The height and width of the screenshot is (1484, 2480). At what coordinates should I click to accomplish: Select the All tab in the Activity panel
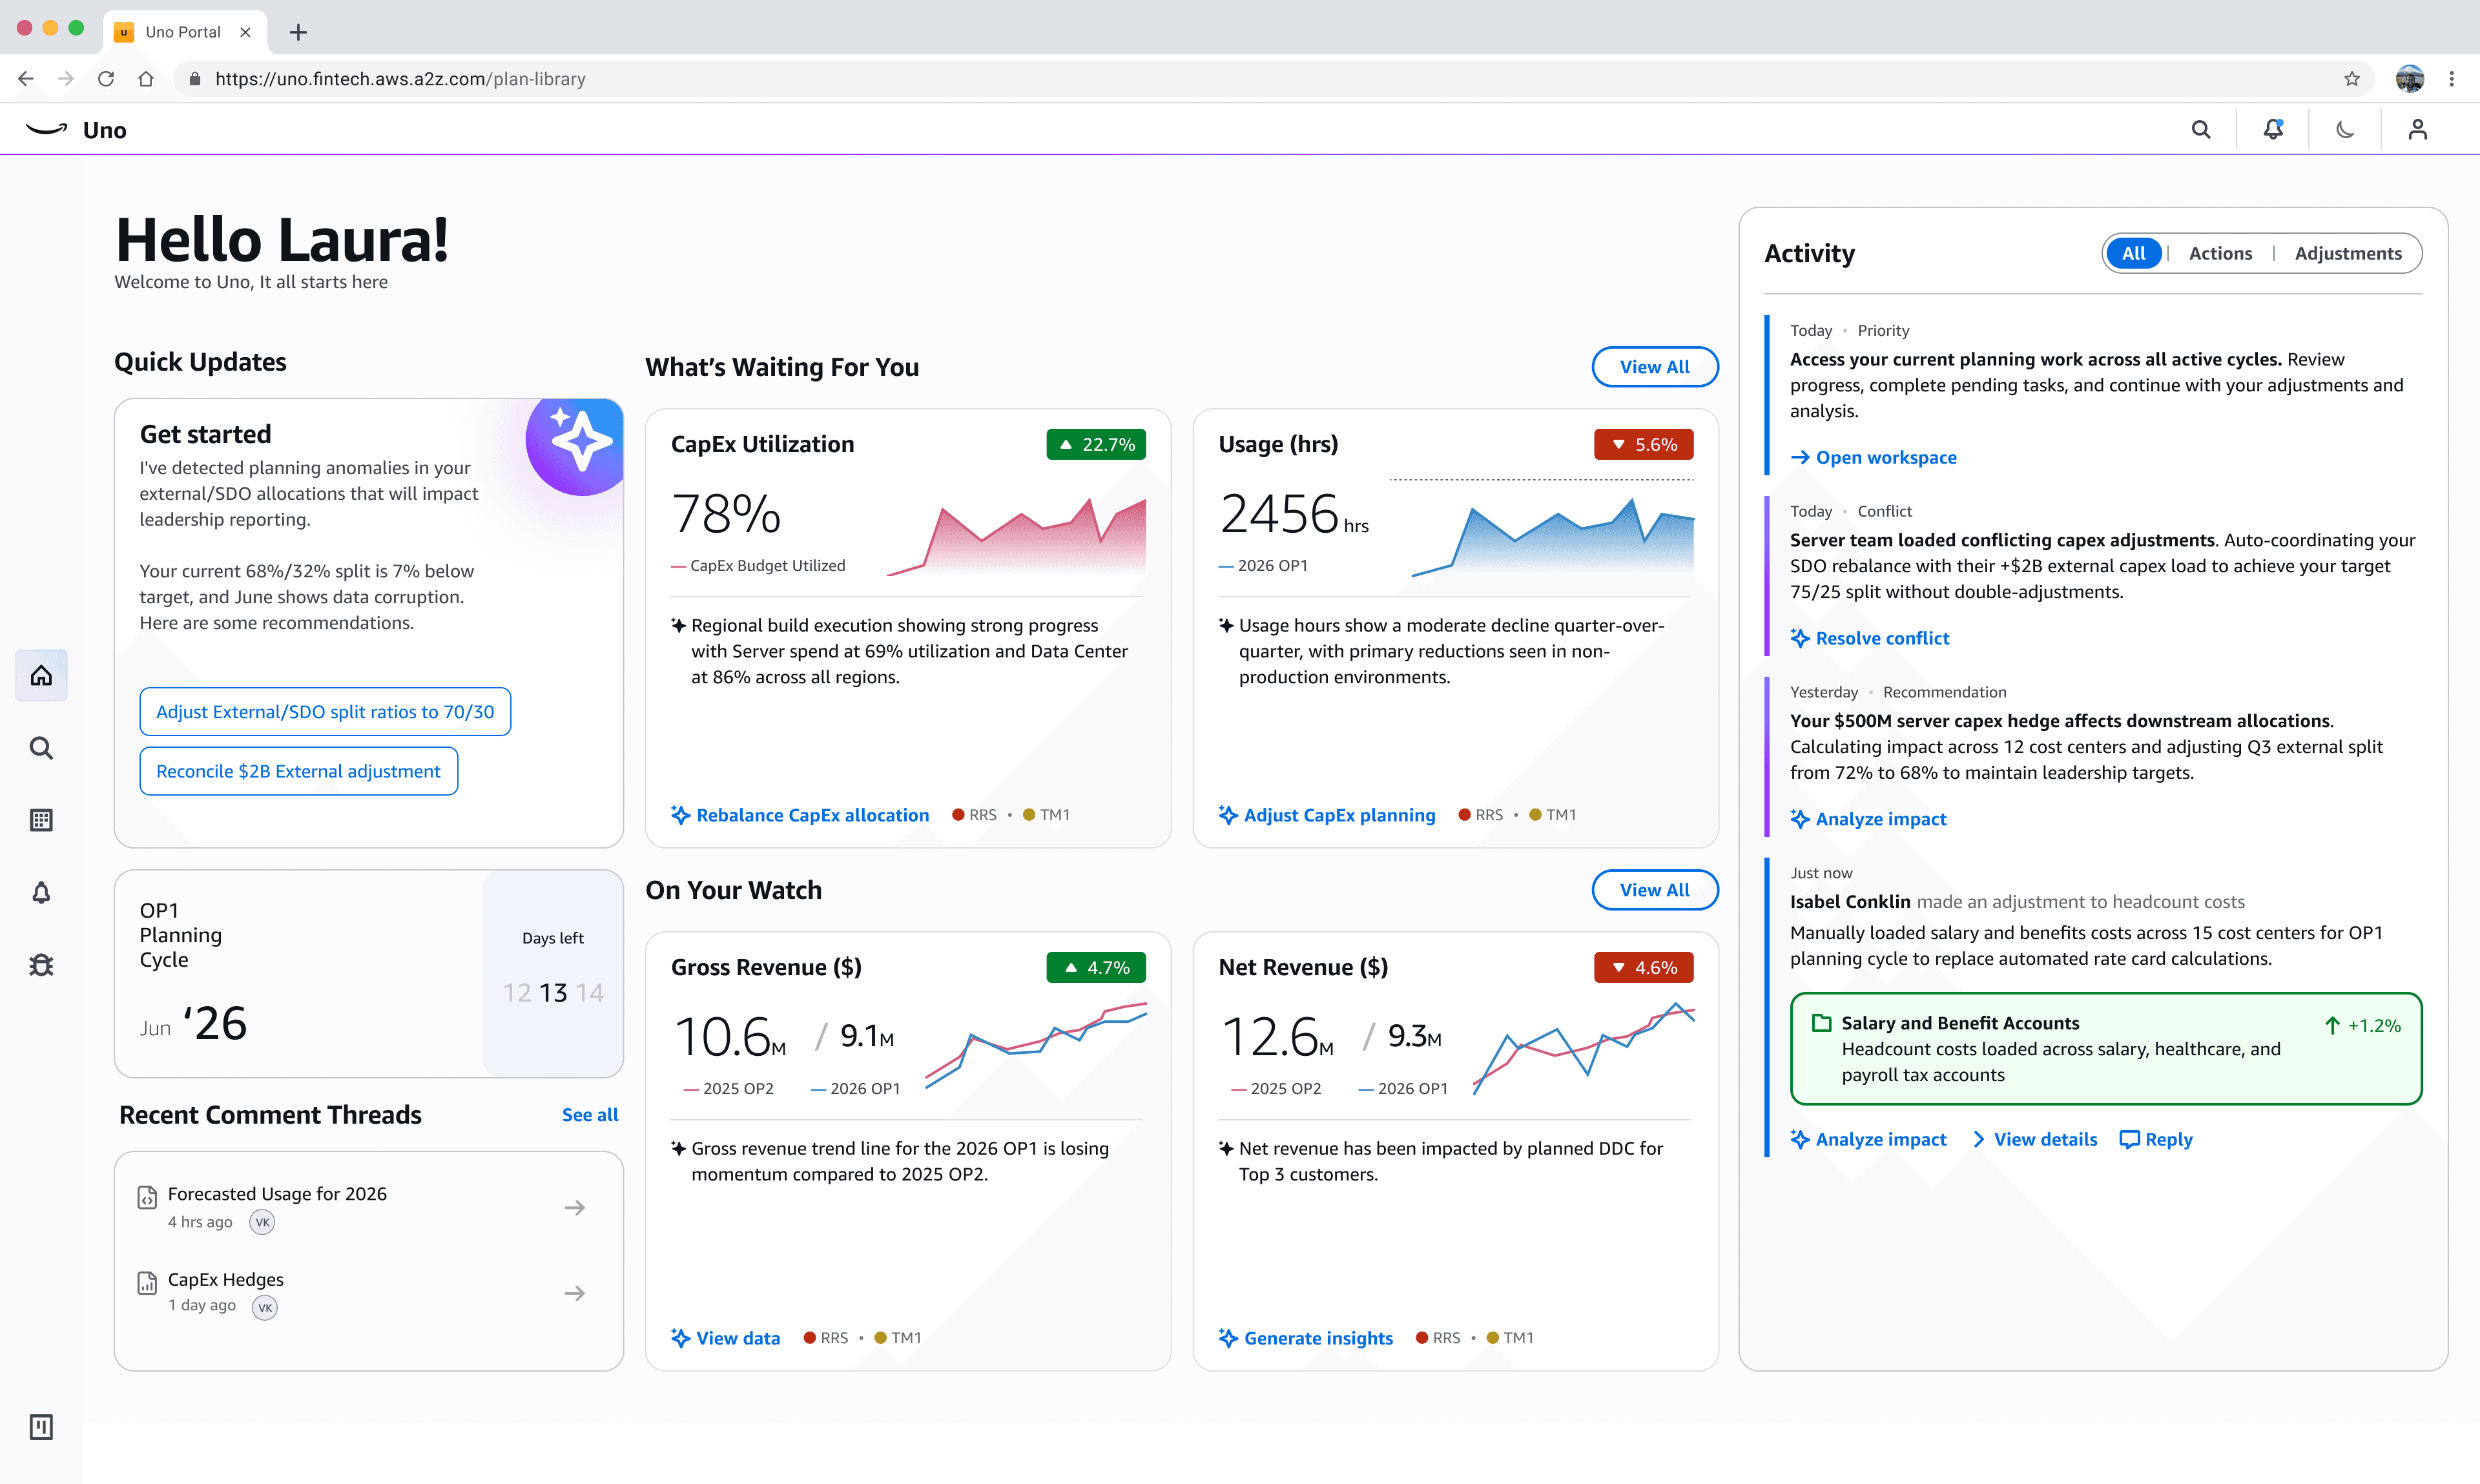coord(2135,253)
